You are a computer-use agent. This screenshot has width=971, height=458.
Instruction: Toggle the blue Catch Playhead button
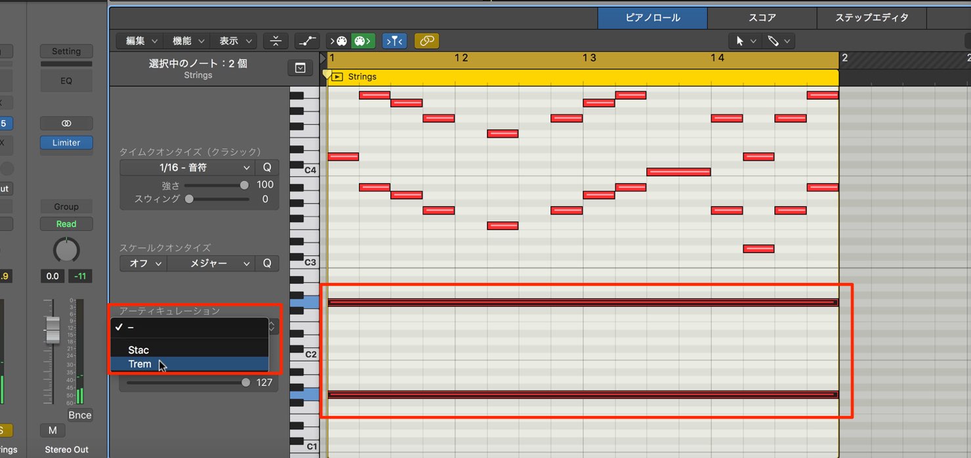[394, 41]
